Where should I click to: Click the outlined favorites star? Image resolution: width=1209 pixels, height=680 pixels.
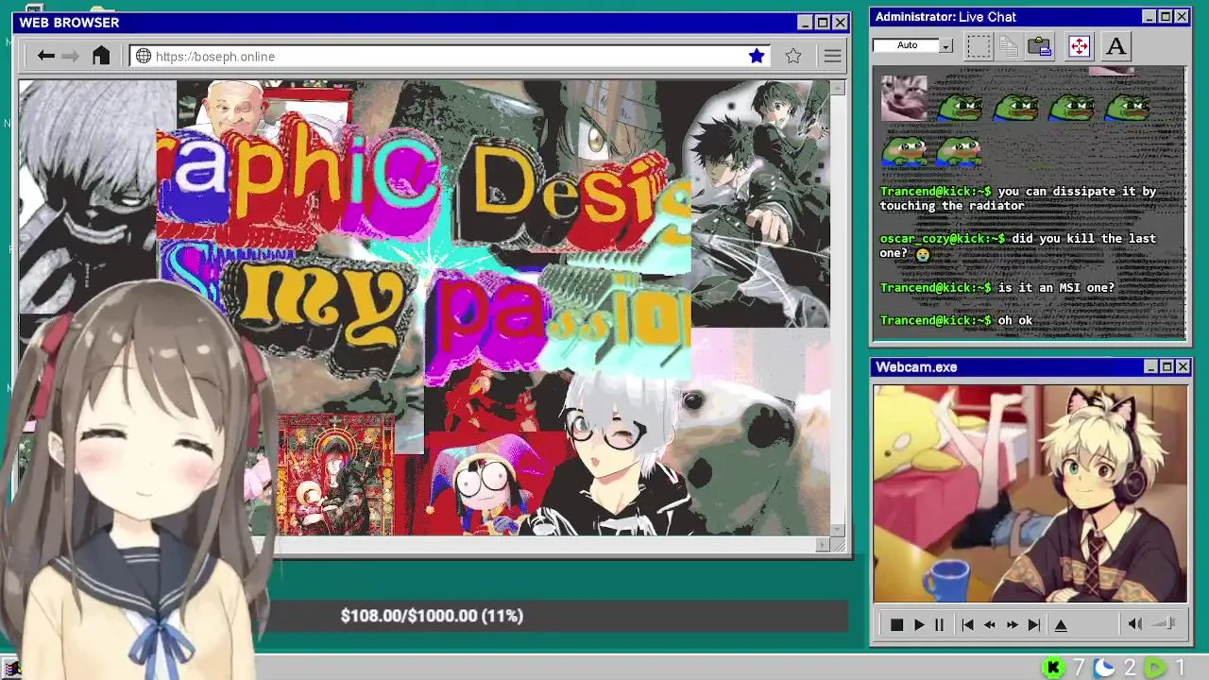pos(793,56)
